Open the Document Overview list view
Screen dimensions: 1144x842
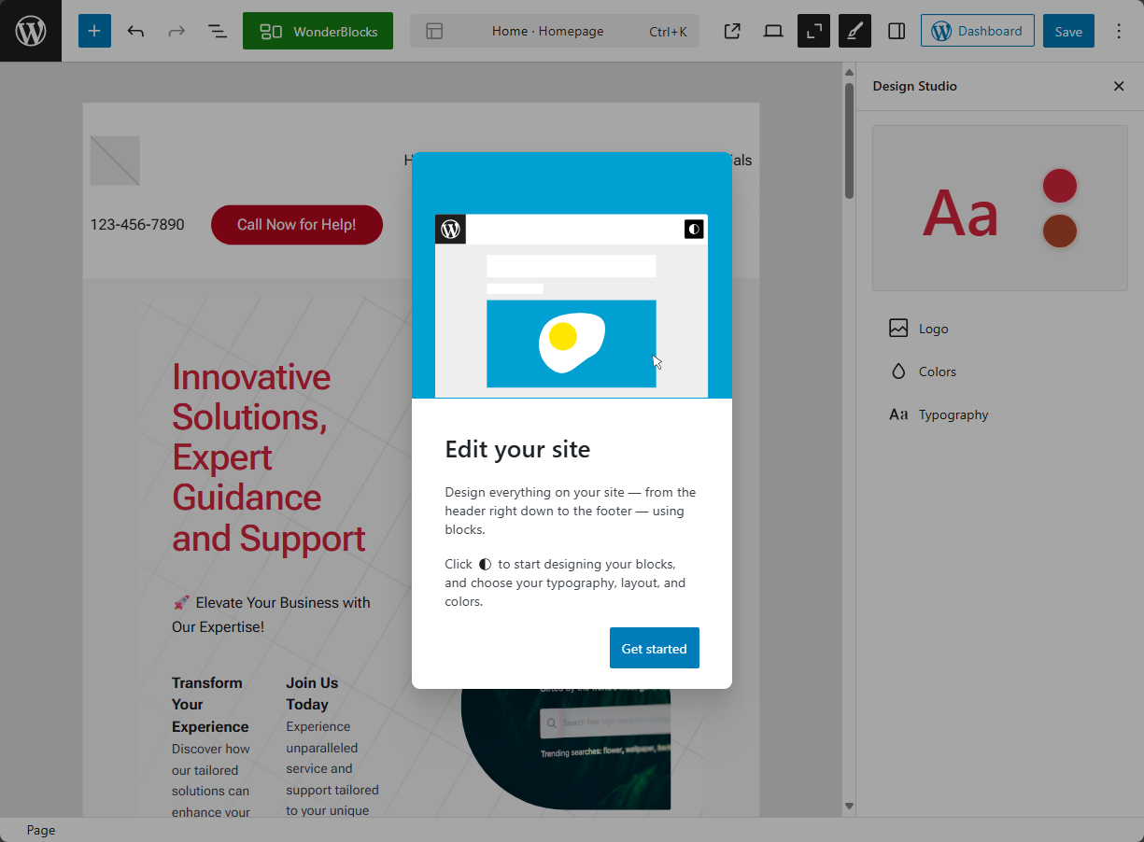218,31
